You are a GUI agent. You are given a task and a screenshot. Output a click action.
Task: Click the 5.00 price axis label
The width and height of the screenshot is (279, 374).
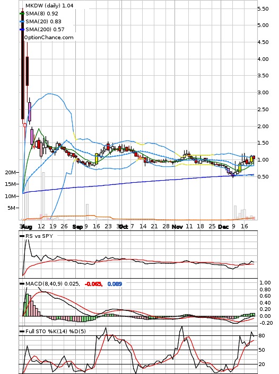pos(263,25)
